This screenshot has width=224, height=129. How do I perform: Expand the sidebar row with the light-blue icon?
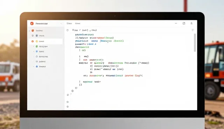(34, 51)
